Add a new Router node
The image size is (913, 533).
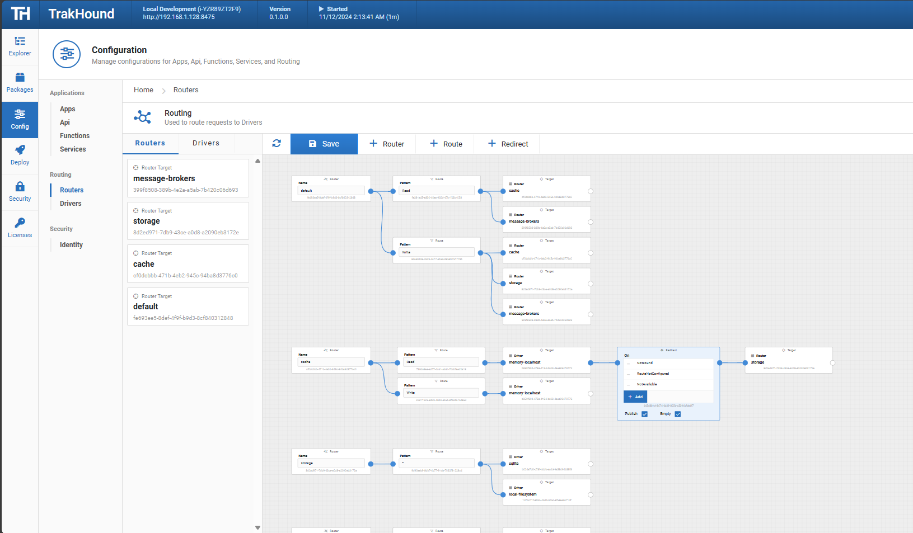click(x=387, y=144)
